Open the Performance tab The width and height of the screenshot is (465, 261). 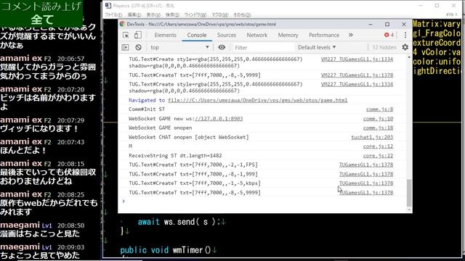click(324, 35)
